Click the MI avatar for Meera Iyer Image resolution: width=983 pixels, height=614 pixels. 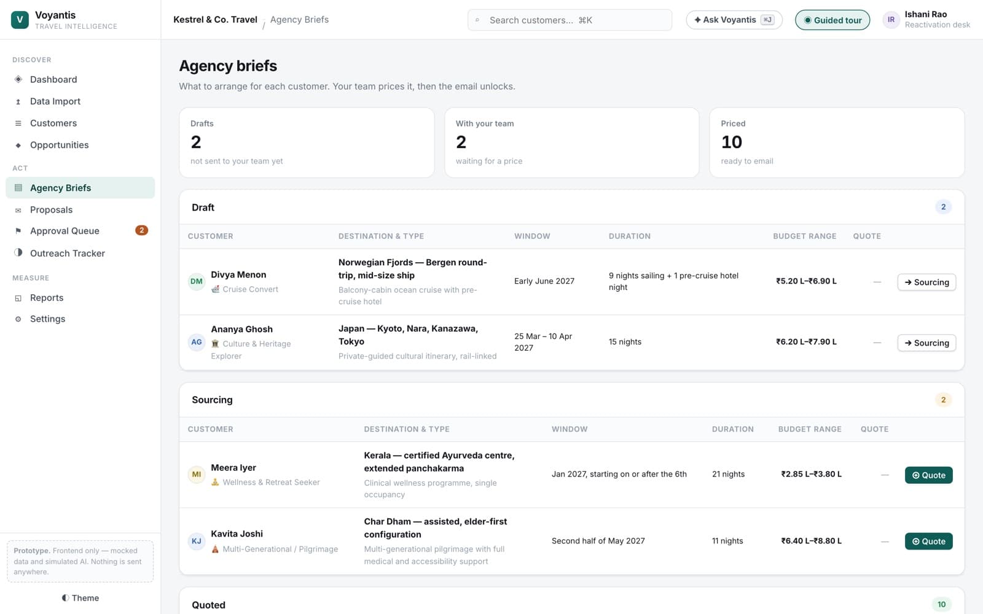[197, 474]
